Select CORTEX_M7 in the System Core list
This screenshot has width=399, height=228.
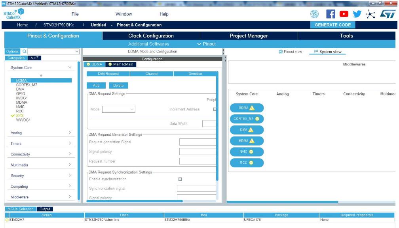click(x=27, y=85)
